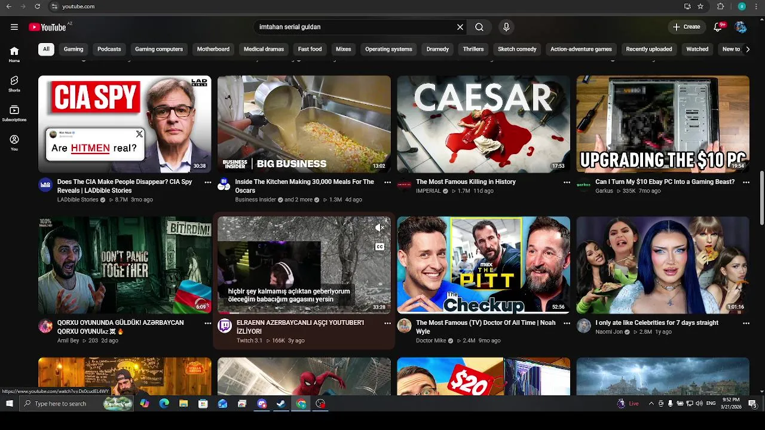Open Shorts in the sidebar

tap(14, 84)
